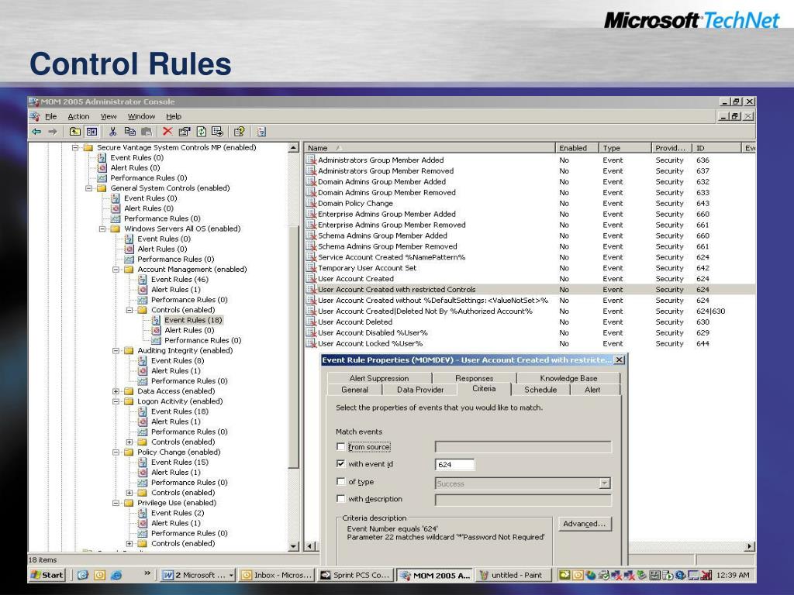This screenshot has width=794, height=595.
Task: Click the event id field containing 624
Action: coord(454,465)
